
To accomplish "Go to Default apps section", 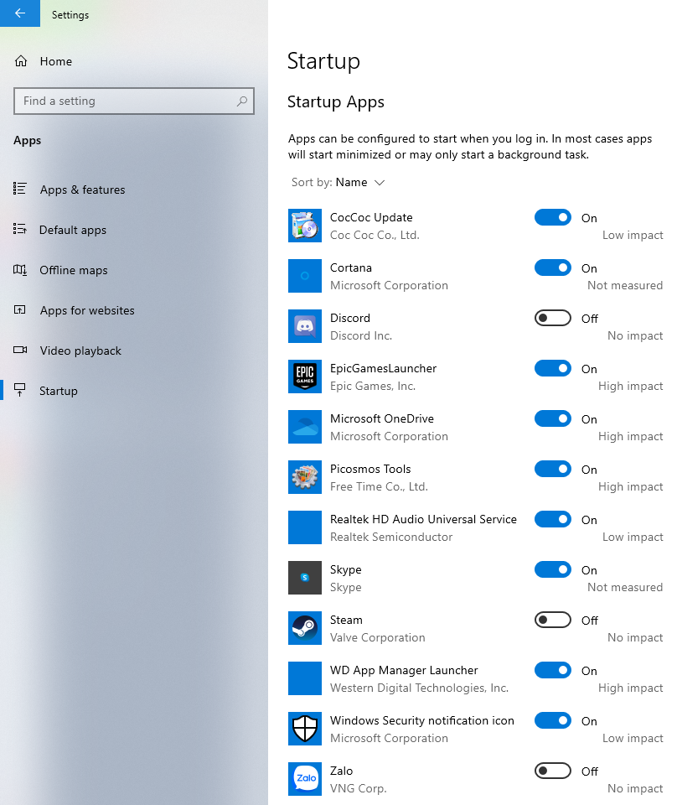I will click(x=73, y=230).
